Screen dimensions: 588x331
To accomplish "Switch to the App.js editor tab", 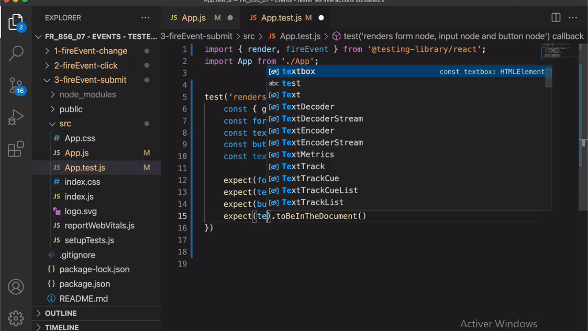I will click(x=194, y=18).
